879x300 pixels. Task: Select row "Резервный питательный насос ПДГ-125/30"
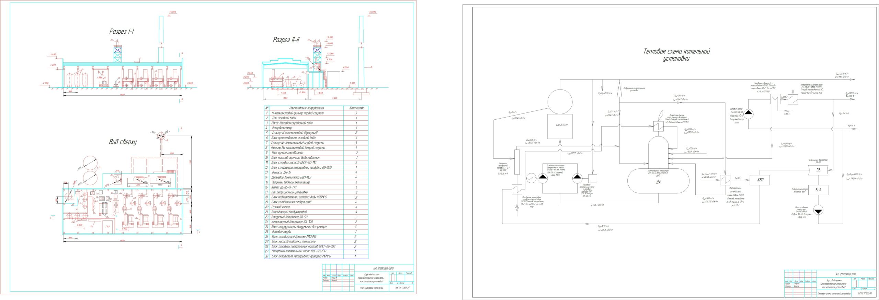(x=316, y=251)
